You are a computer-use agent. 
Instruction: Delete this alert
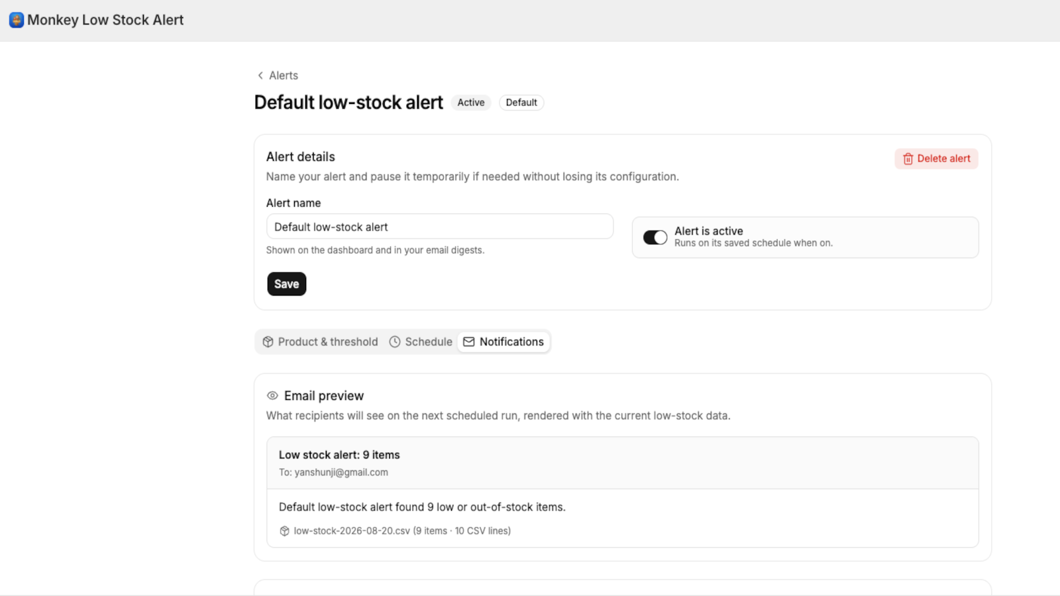[936, 159]
